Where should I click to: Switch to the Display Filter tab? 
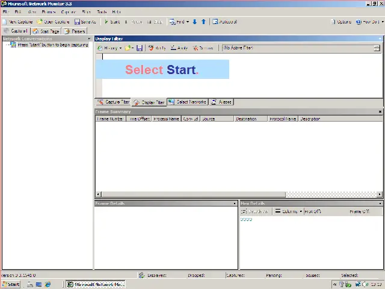pos(149,102)
